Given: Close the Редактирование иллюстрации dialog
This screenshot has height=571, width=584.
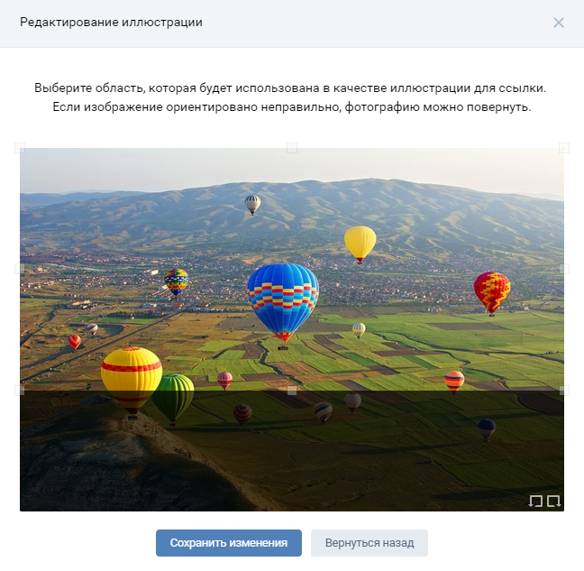Looking at the screenshot, I should pos(558,23).
